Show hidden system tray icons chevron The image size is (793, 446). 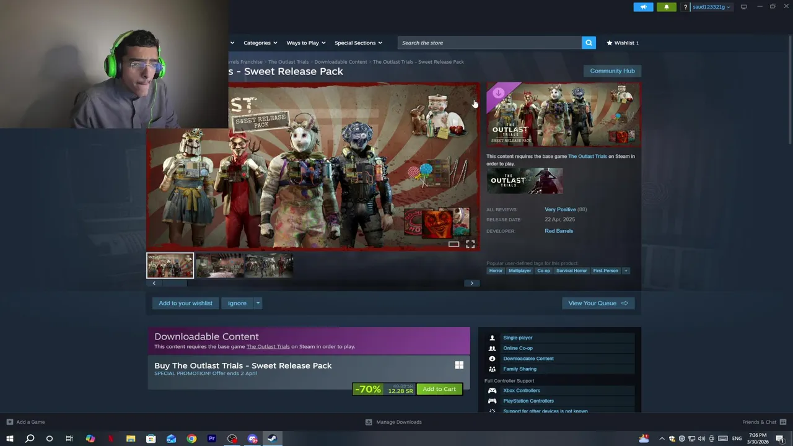[x=662, y=439]
